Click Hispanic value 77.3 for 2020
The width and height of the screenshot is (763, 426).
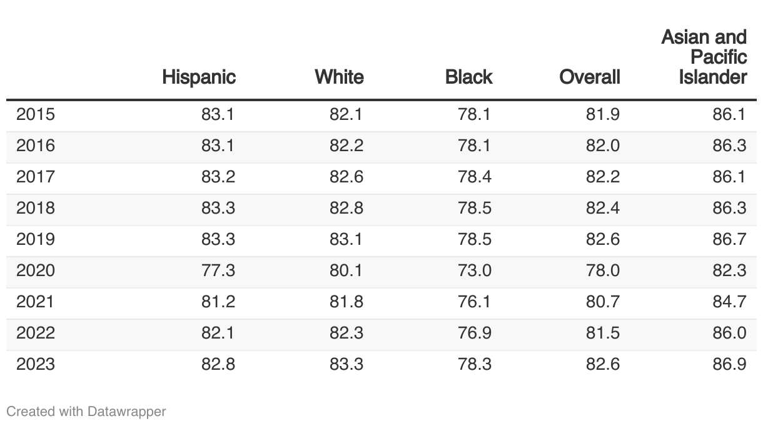218,270
